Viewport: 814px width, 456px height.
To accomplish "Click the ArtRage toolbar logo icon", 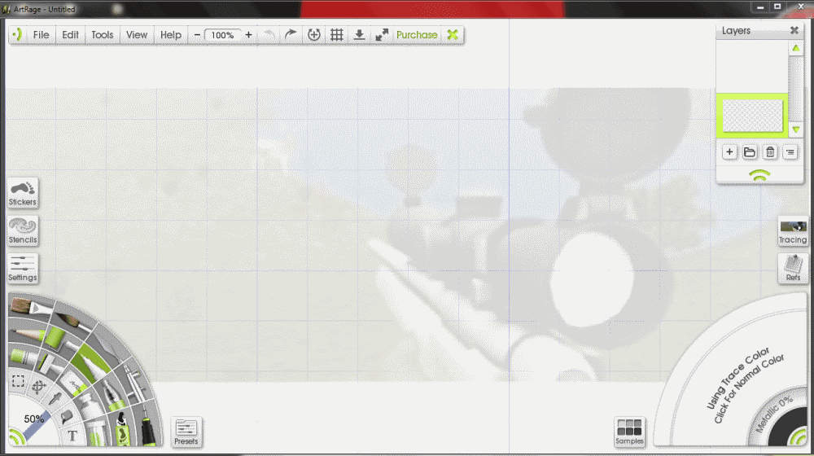I will [x=18, y=35].
